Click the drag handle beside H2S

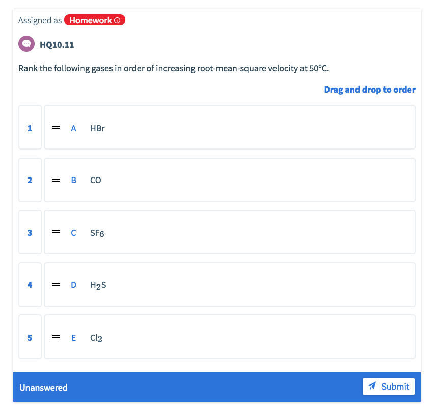(x=56, y=285)
